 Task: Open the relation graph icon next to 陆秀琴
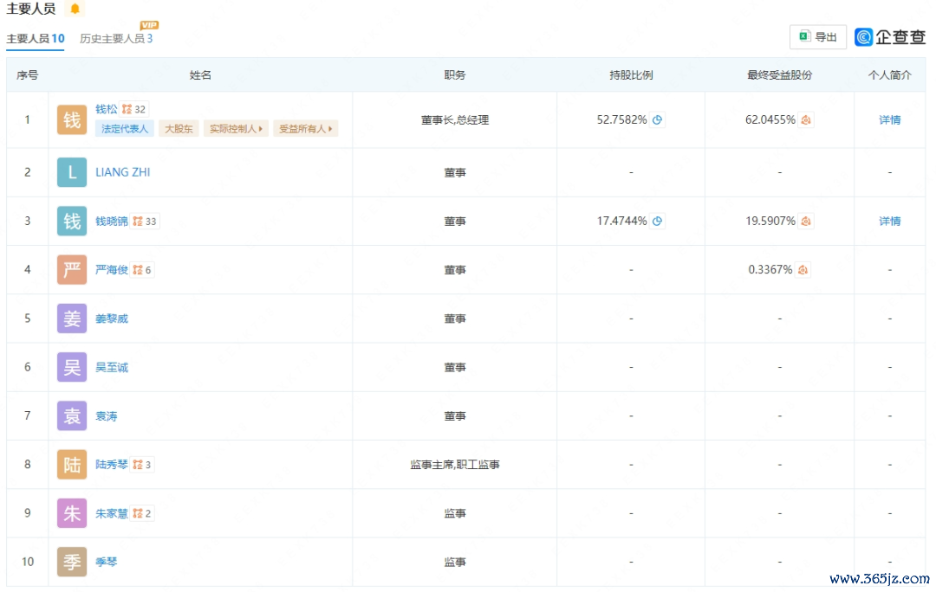[137, 465]
